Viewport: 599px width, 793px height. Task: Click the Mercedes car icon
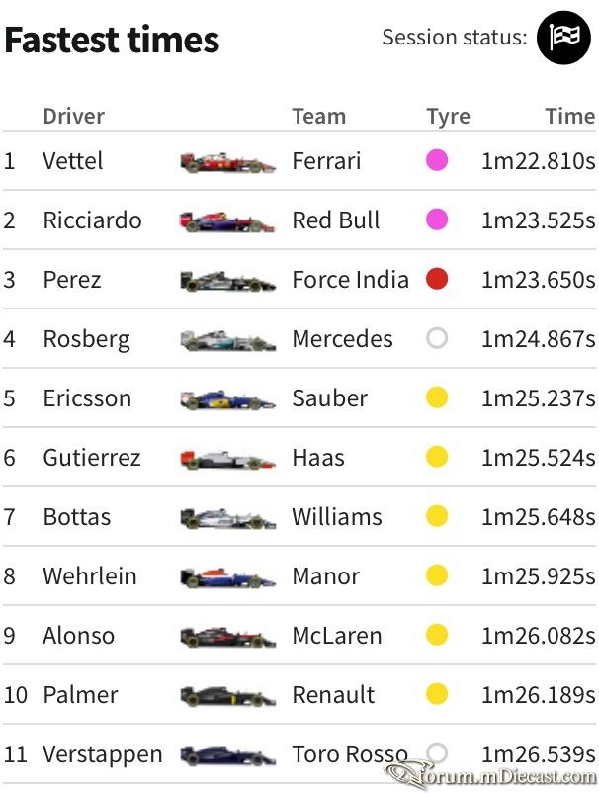[x=228, y=340]
